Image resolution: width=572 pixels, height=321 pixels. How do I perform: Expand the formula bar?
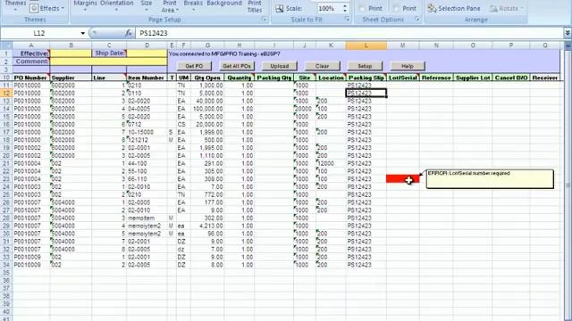568,33
